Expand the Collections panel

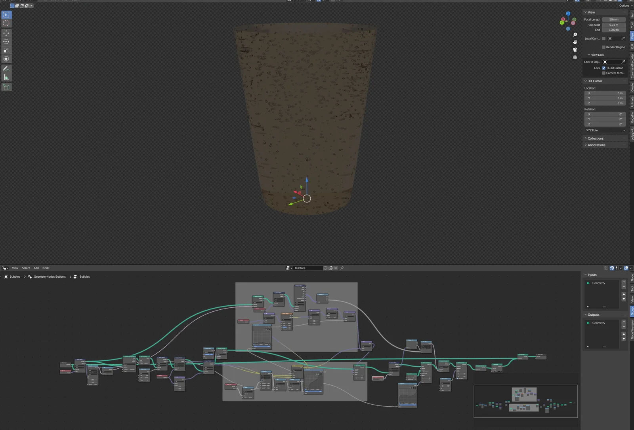[x=595, y=138]
